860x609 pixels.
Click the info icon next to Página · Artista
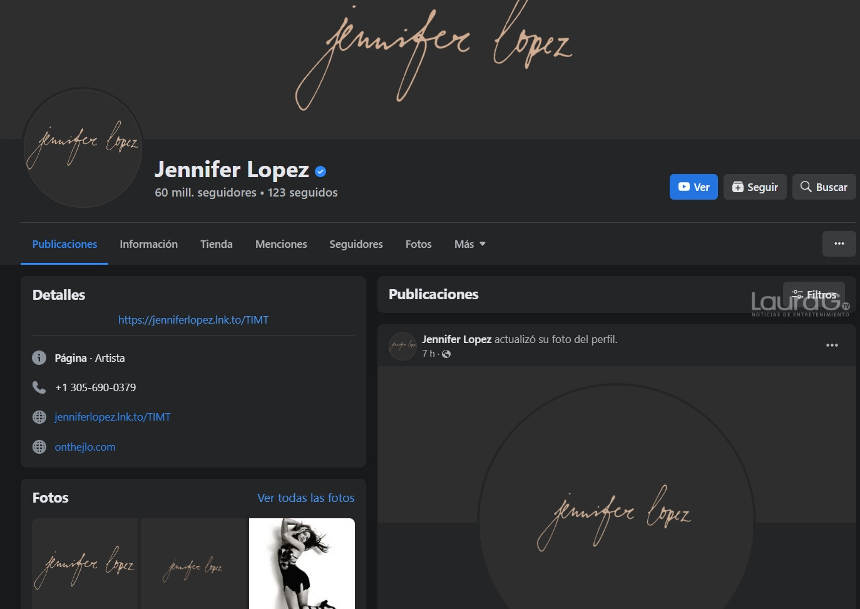coord(39,358)
